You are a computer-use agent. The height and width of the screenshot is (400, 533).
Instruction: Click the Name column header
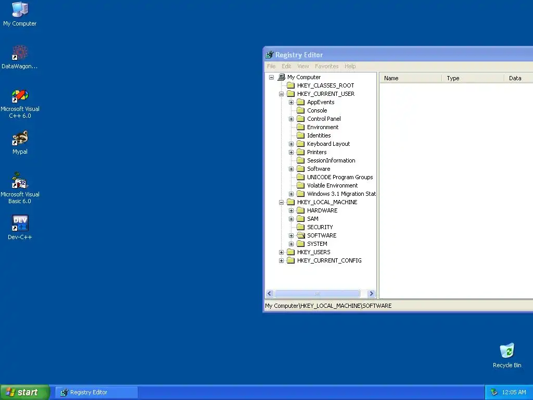pos(410,78)
